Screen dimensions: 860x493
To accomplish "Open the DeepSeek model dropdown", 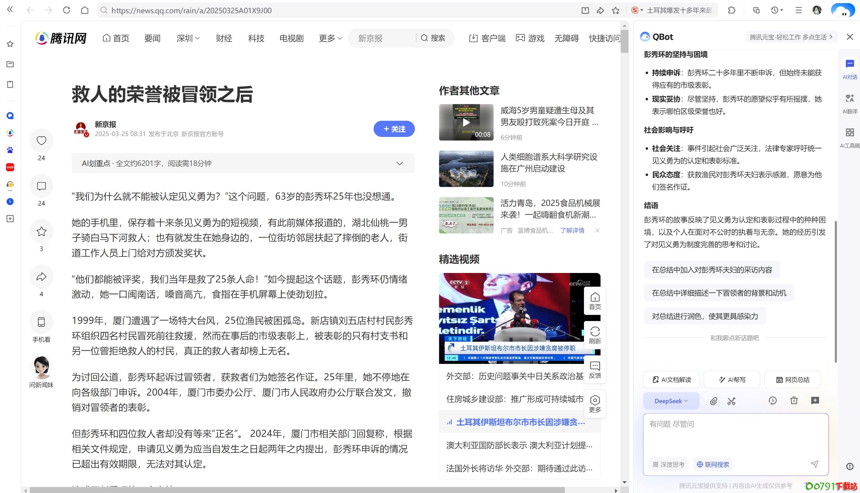I will tap(671, 401).
